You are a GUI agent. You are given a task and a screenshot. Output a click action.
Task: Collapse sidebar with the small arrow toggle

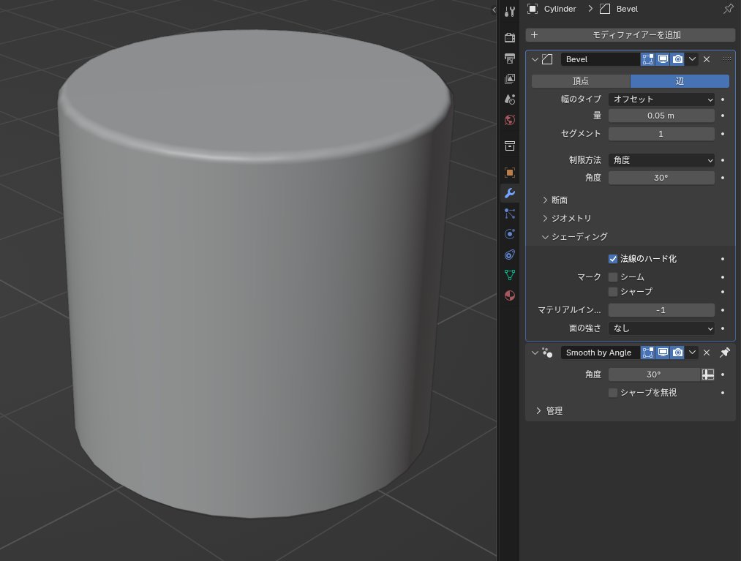pos(494,10)
